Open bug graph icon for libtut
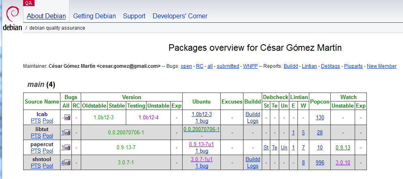The width and height of the screenshot is (403, 179). coord(67,132)
